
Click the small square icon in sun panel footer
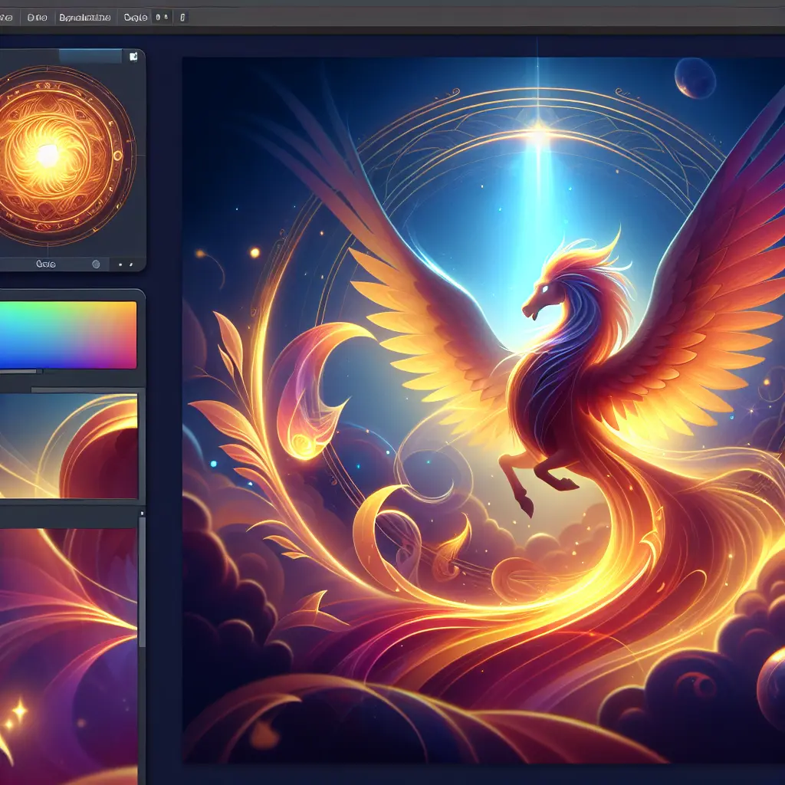pos(120,264)
